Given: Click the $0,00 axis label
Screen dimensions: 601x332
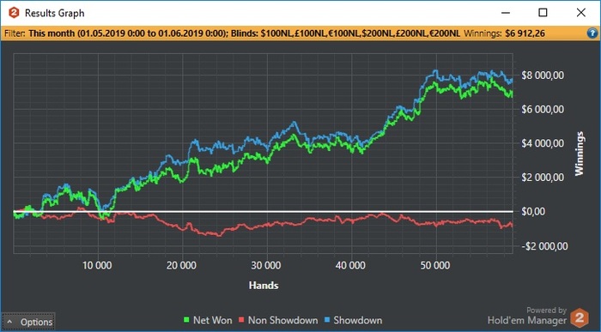Looking at the screenshot, I should (534, 211).
